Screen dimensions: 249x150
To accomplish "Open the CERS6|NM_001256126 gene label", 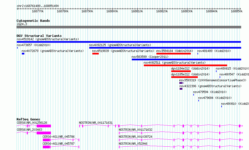I will 32,123.
